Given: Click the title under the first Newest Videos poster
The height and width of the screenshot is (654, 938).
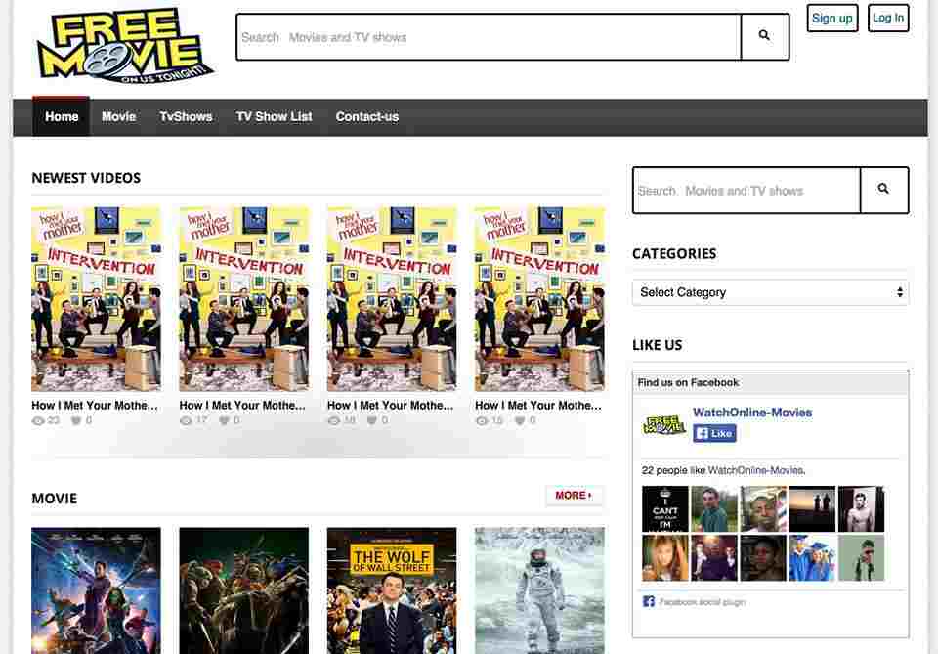Looking at the screenshot, I should pos(95,405).
